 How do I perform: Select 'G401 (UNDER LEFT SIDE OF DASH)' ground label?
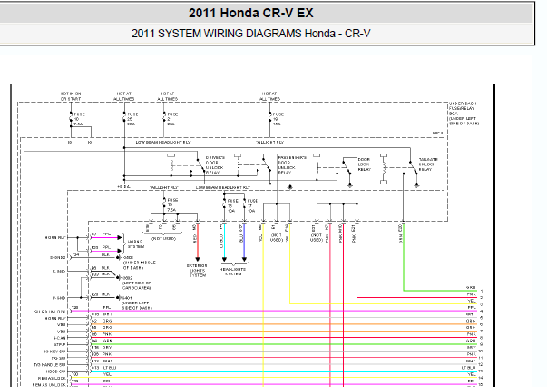pos(137,303)
